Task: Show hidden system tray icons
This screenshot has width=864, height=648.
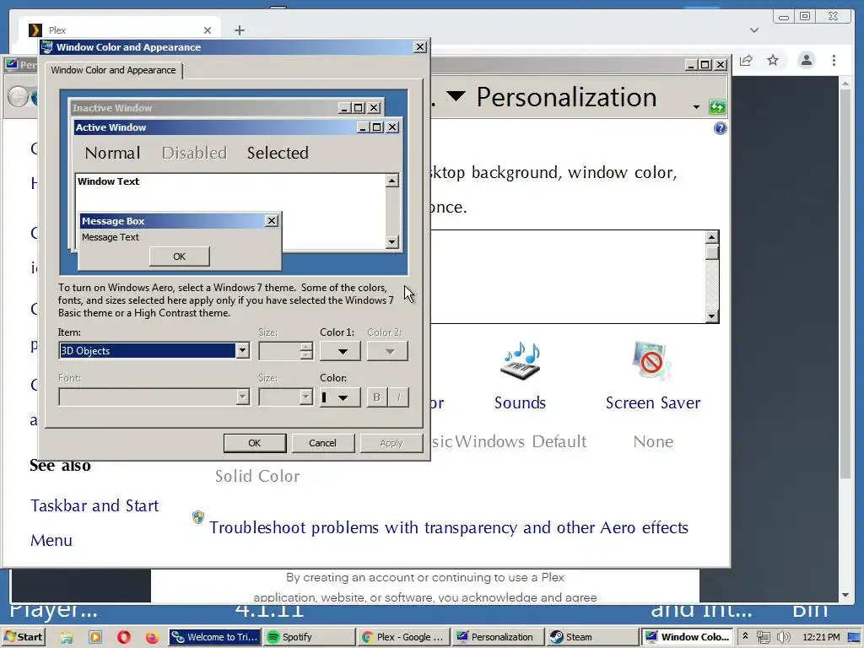Action: 746,636
